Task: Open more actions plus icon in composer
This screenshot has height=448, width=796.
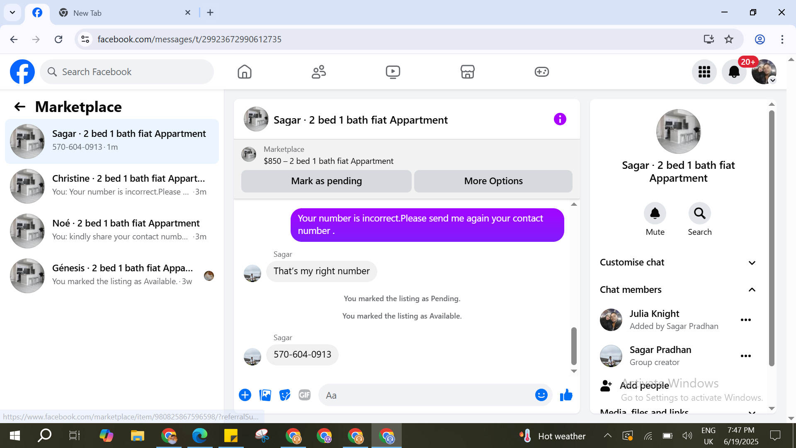Action: coord(245,395)
